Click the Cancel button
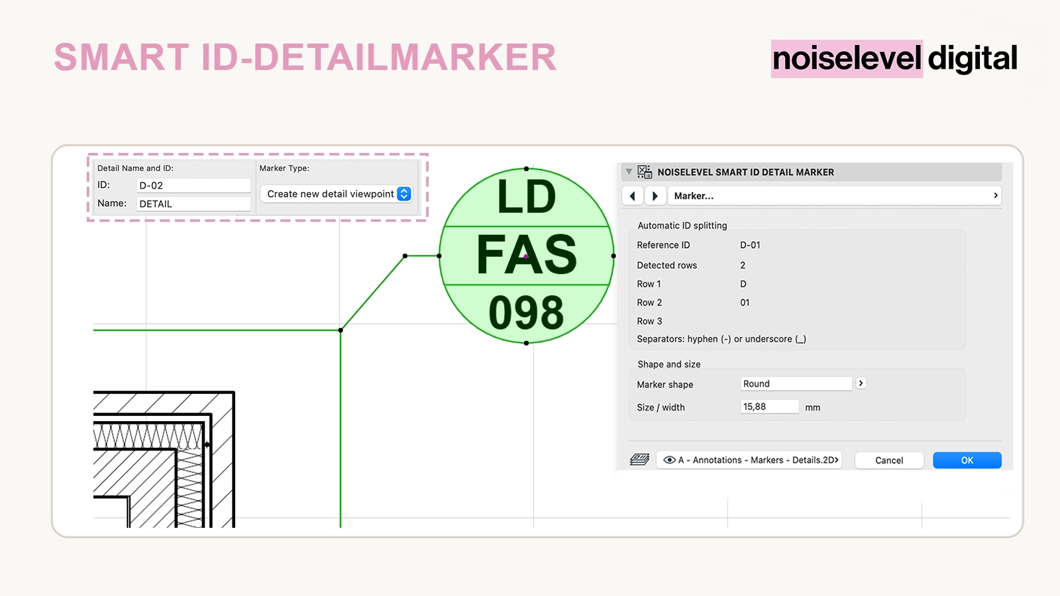The width and height of the screenshot is (1060, 596). point(889,460)
